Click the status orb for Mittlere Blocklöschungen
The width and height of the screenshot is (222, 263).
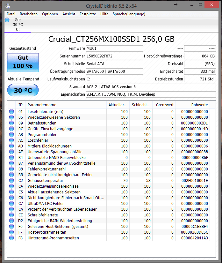11,146
